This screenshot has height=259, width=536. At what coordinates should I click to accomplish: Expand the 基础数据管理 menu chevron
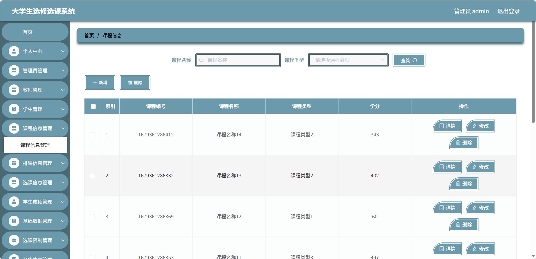tap(63, 221)
